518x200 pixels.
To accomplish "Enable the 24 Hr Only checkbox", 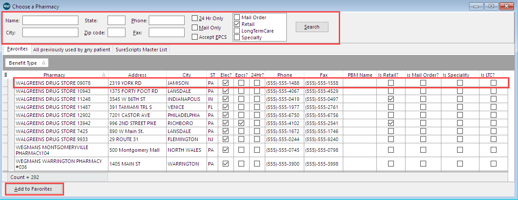I will [x=194, y=18].
